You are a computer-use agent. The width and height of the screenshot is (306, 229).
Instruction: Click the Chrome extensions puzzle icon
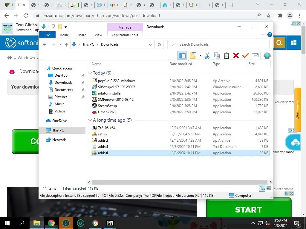[280, 16]
